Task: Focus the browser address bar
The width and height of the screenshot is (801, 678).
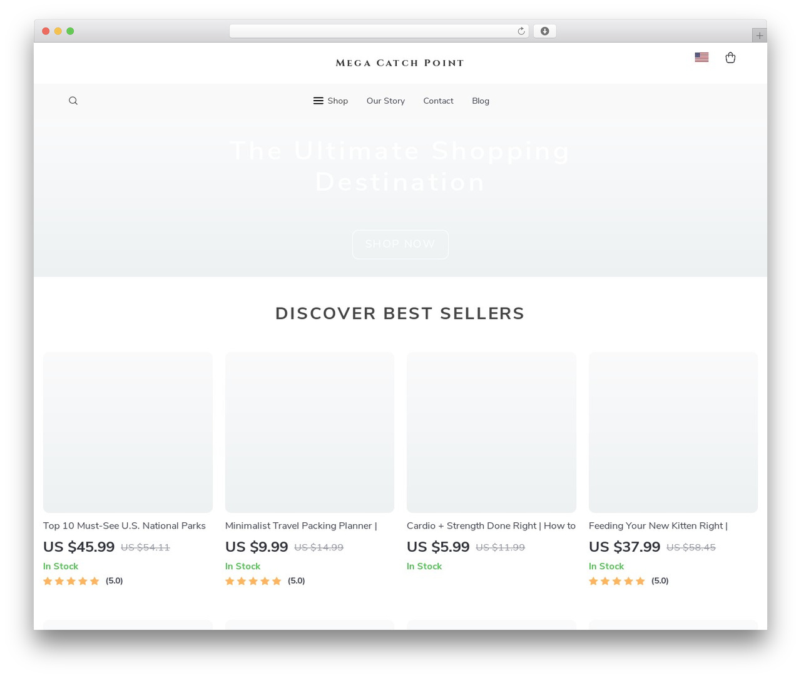Action: (379, 31)
